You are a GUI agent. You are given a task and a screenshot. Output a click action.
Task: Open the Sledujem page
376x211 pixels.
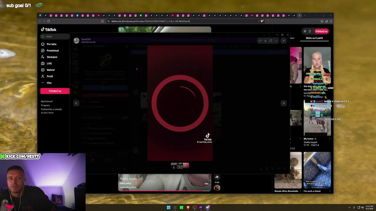pos(52,57)
